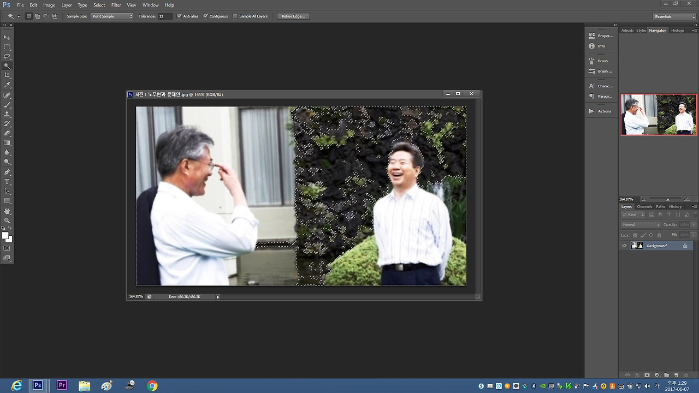
Task: Open the Actions panel icon
Action: 591,111
